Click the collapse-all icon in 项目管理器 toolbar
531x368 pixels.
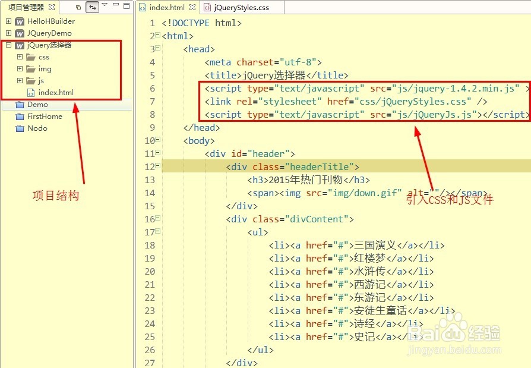[78, 7]
